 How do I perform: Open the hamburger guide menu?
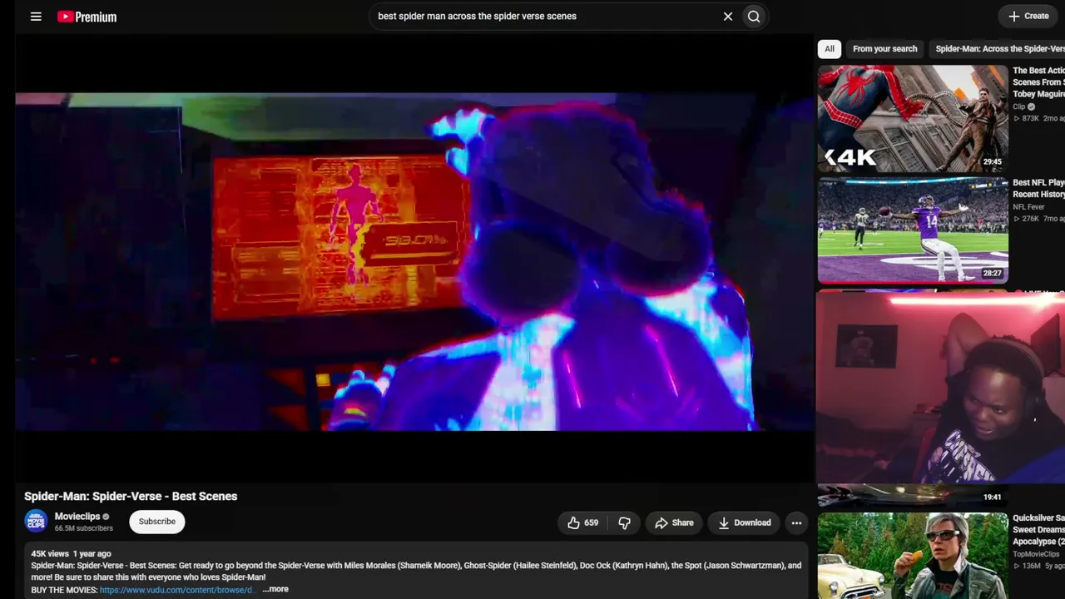click(36, 17)
